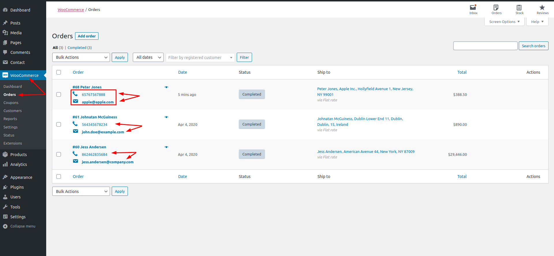The image size is (554, 256).
Task: Click the Posts pushpin icon
Action: pyautogui.click(x=5, y=23)
